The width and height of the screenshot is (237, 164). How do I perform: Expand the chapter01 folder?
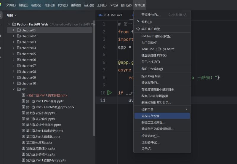(x=13, y=30)
